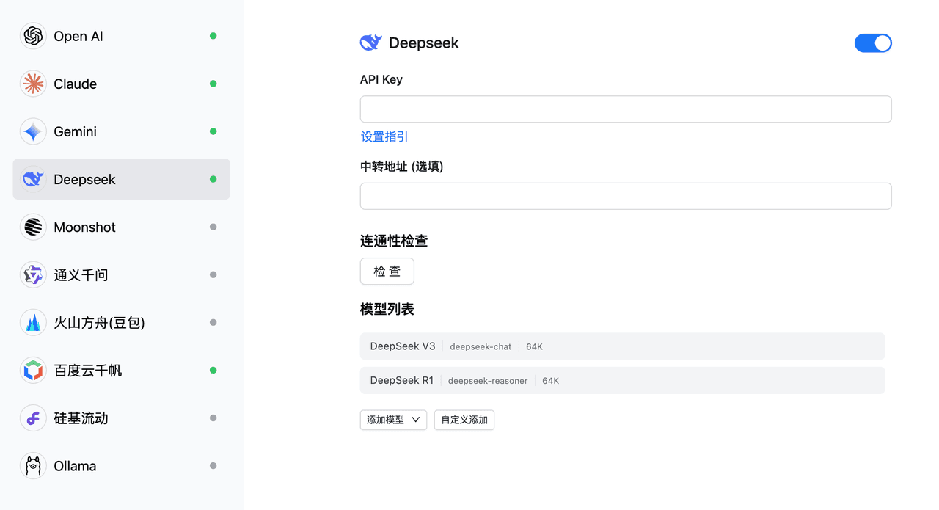The width and height of the screenshot is (939, 510).
Task: Click the green status dot beside Open AI
Action: 213,36
